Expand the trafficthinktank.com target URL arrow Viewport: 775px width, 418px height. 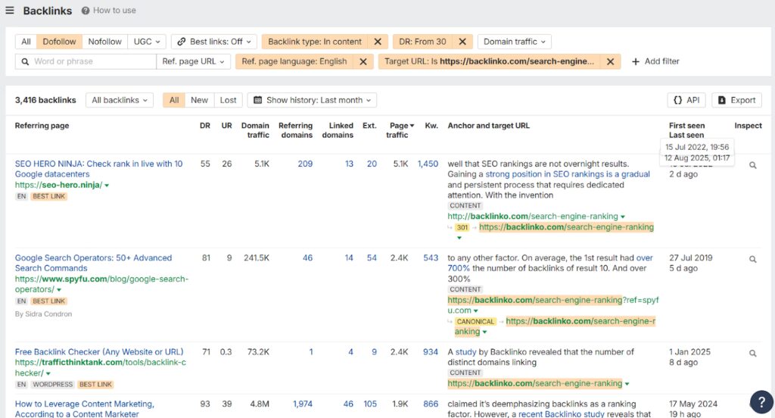(x=627, y=384)
